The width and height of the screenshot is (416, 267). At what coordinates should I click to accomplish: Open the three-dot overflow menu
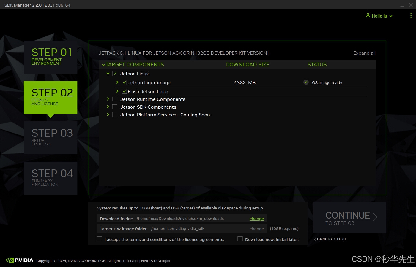click(x=411, y=15)
